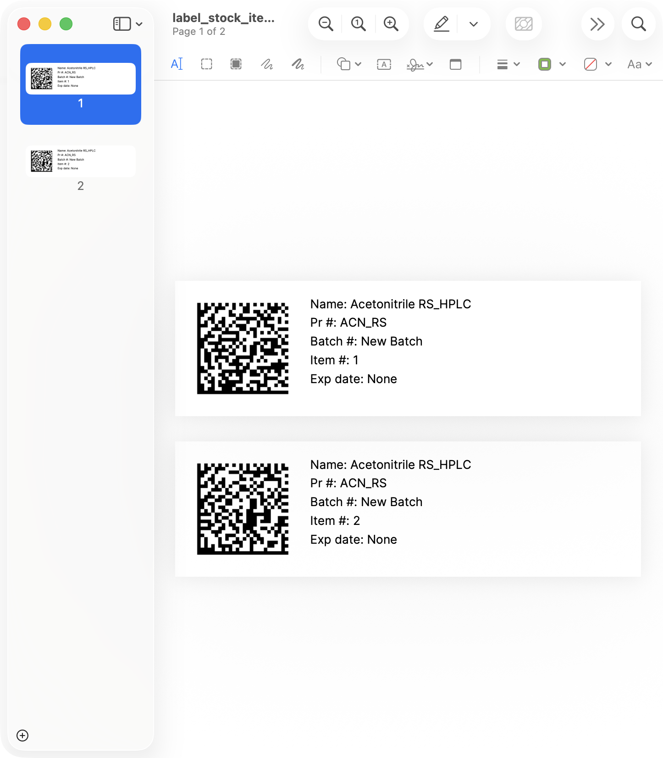Select the Sketch drawing tool

(x=267, y=64)
